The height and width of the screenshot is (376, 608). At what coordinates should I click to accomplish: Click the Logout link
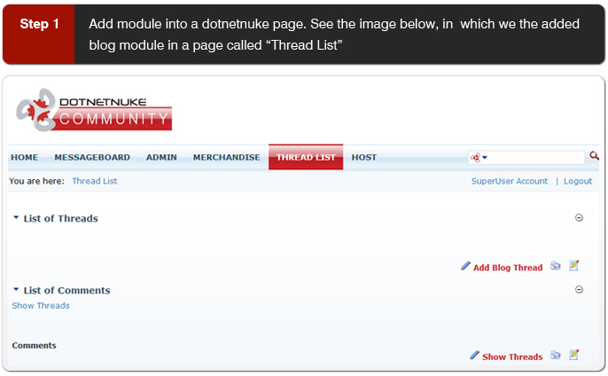[578, 181]
